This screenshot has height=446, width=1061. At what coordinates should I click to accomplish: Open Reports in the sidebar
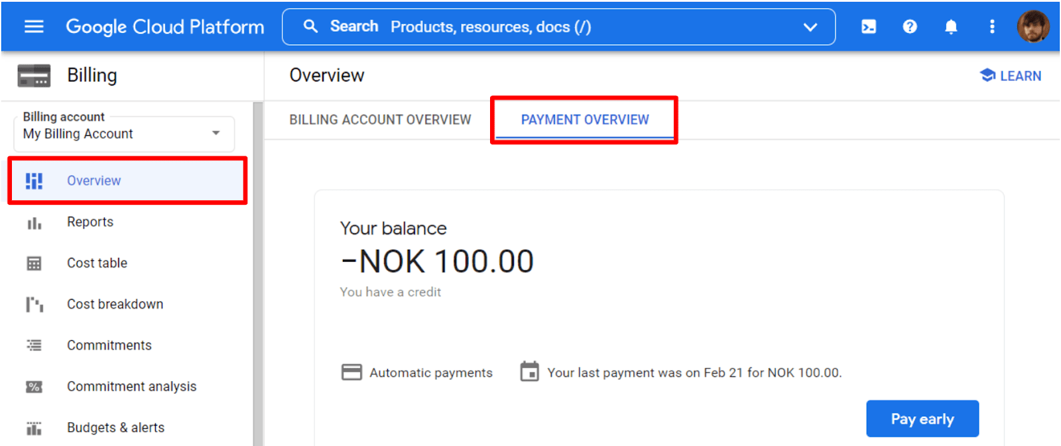90,222
